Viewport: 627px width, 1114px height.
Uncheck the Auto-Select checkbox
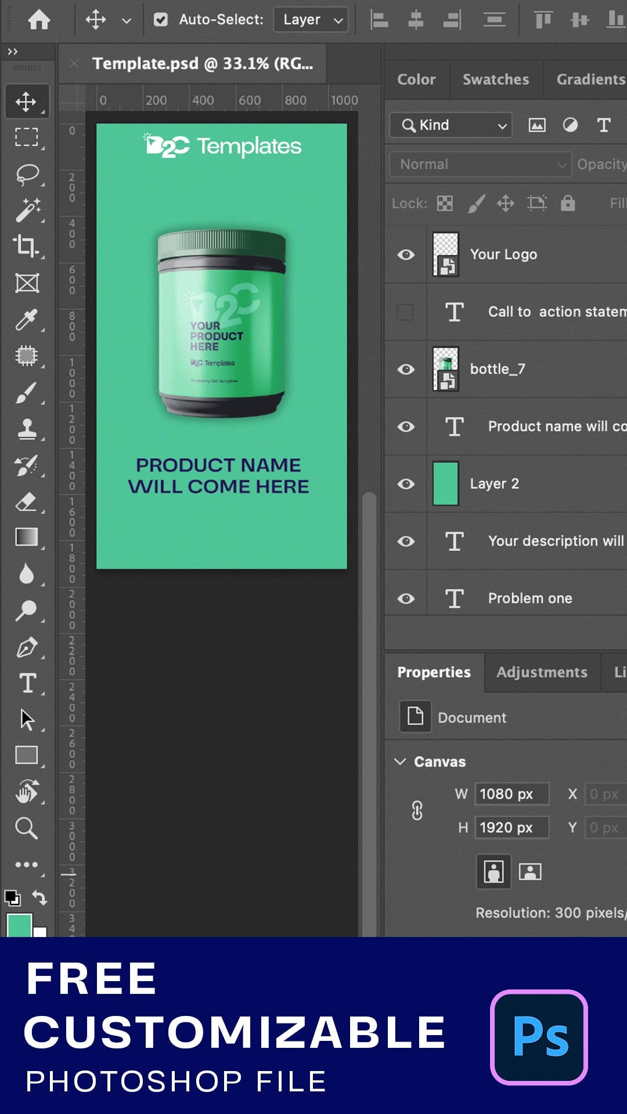[161, 20]
